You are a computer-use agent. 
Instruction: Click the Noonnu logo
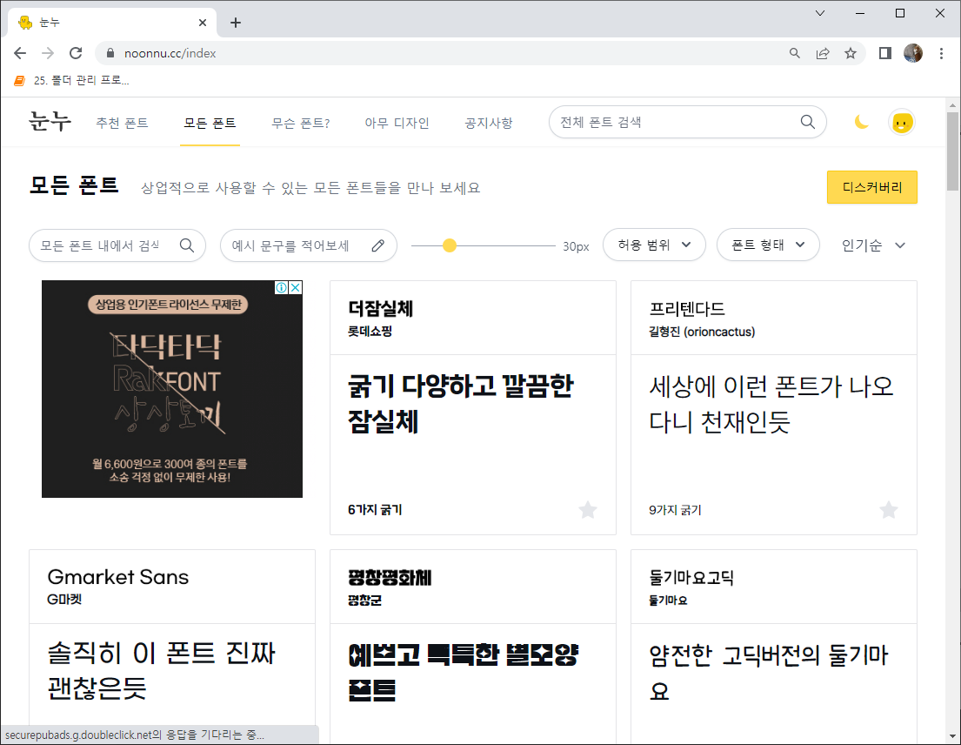pyautogui.click(x=50, y=121)
